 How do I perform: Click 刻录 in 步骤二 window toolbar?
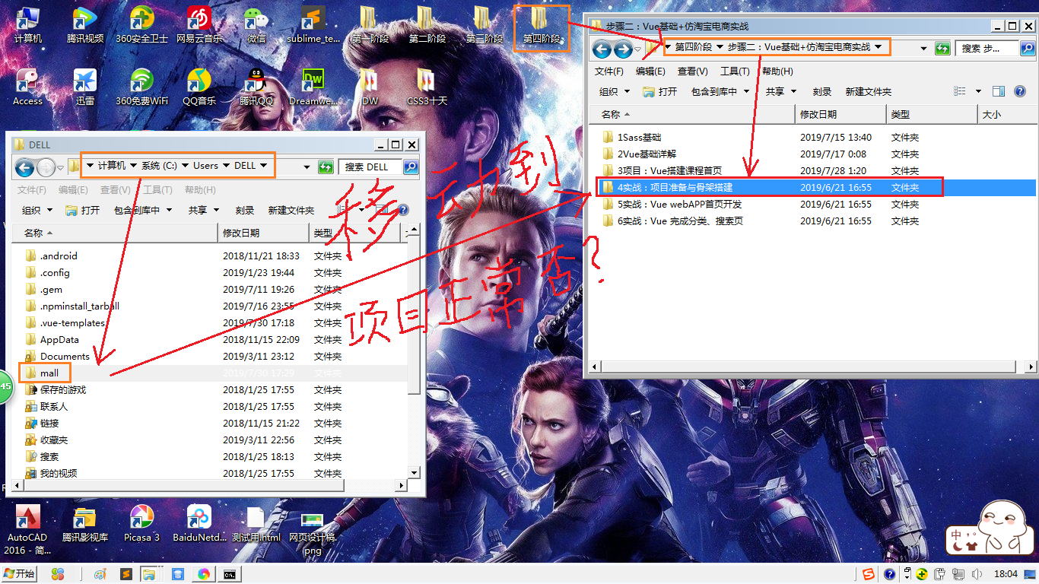pyautogui.click(x=822, y=91)
